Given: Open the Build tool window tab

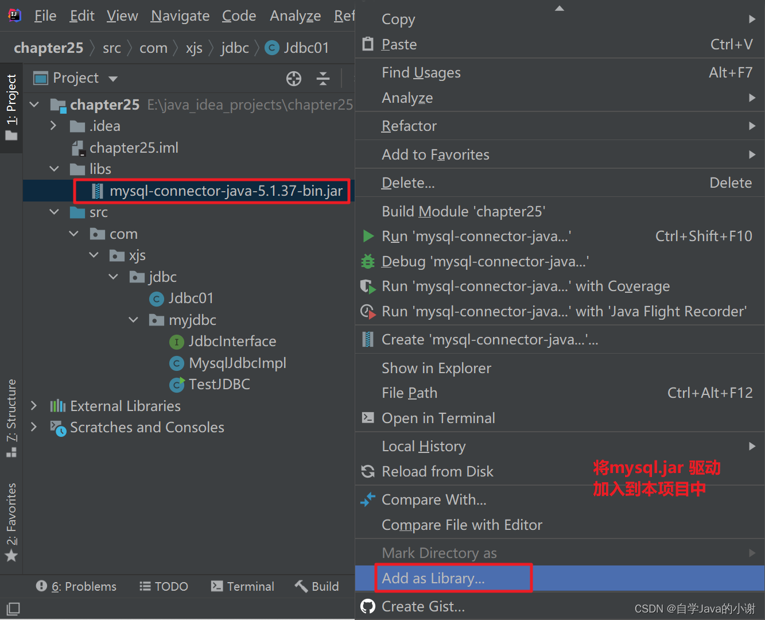Looking at the screenshot, I should [317, 586].
